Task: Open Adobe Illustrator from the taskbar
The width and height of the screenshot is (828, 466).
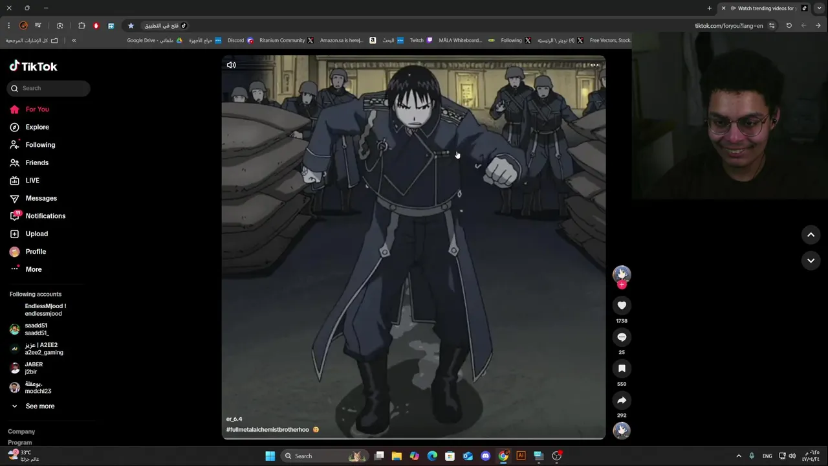Action: (x=521, y=456)
